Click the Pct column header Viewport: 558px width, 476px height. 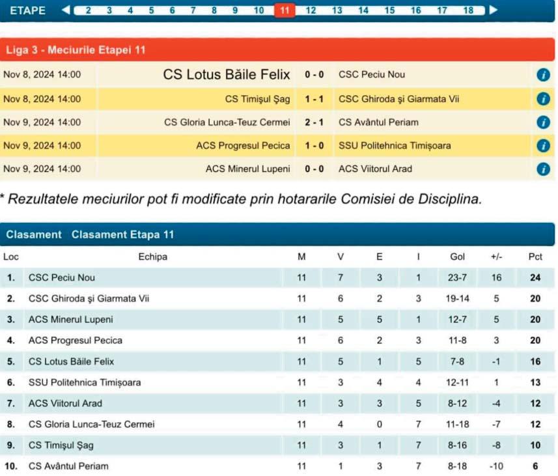point(535,257)
